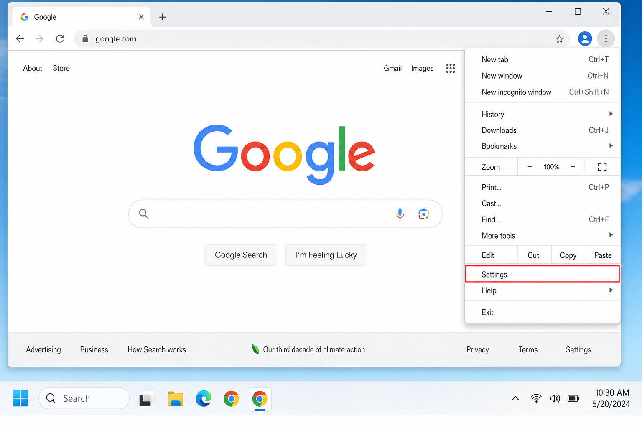Image resolution: width=642 pixels, height=428 pixels.
Task: Increase zoom with plus button
Action: pos(573,167)
